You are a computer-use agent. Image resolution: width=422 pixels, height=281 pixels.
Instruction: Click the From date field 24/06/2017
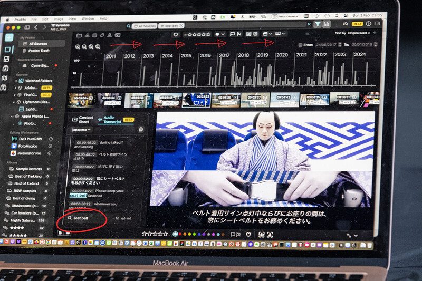pyautogui.click(x=325, y=45)
